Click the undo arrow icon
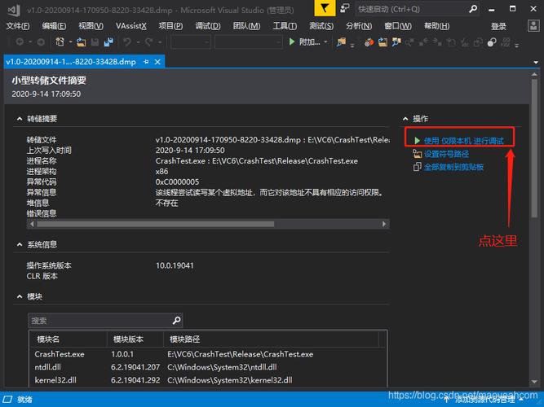Image resolution: width=544 pixels, height=407 pixels. pyautogui.click(x=127, y=42)
